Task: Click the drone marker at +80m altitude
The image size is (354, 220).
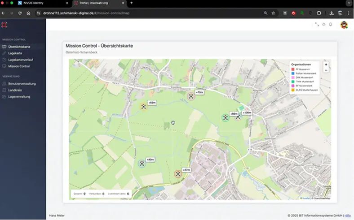Action: (142, 163)
